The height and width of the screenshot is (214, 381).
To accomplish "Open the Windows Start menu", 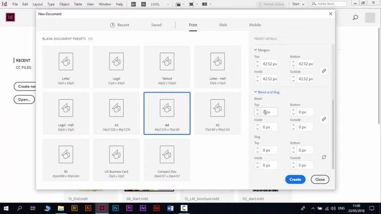I will point(6,208).
